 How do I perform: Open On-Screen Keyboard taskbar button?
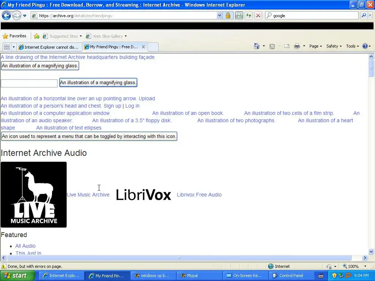coord(245,276)
